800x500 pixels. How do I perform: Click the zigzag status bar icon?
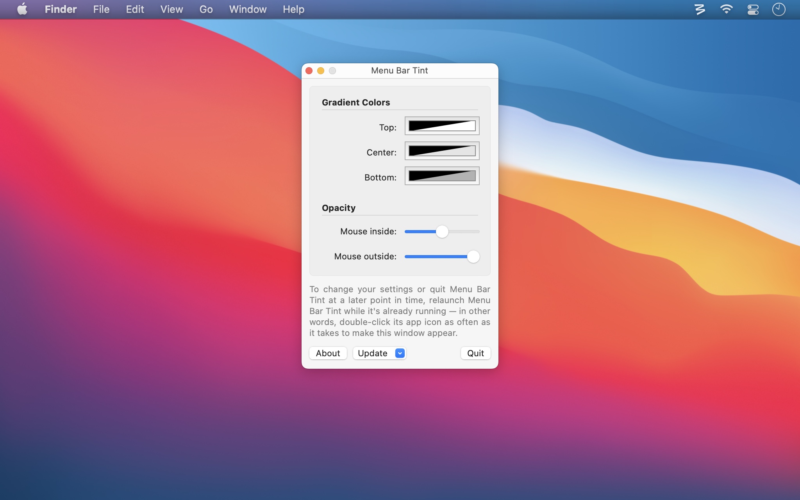699,9
